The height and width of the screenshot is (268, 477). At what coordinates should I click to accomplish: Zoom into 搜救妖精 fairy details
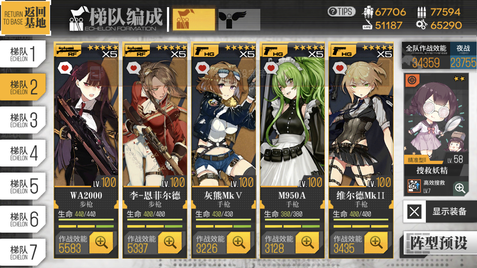[460, 188]
